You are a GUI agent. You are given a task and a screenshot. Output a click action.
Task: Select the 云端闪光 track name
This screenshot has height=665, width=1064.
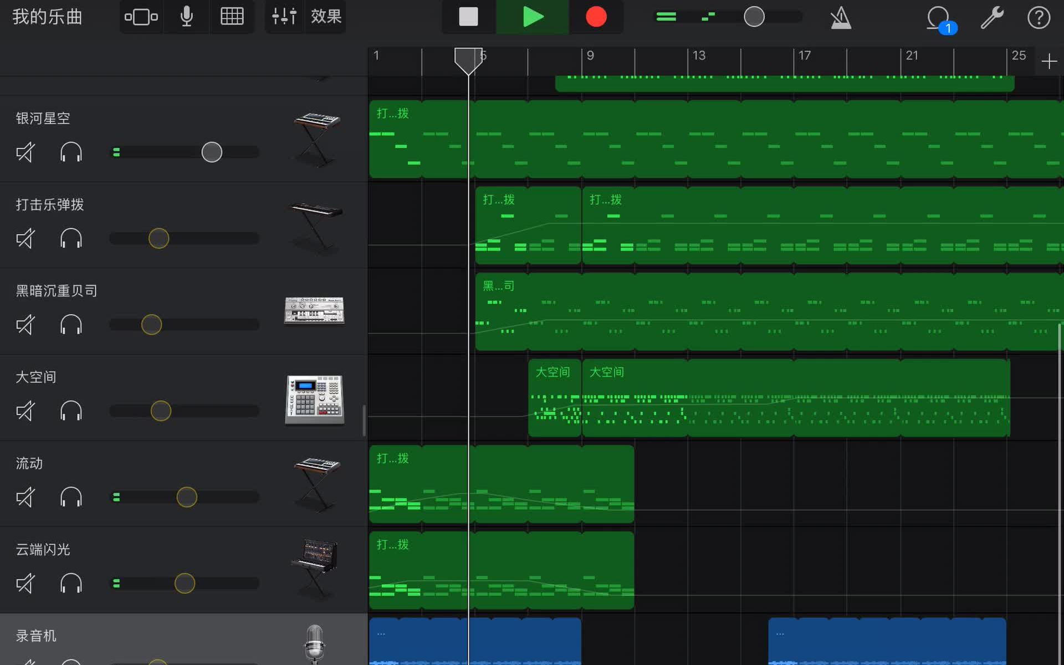click(43, 550)
